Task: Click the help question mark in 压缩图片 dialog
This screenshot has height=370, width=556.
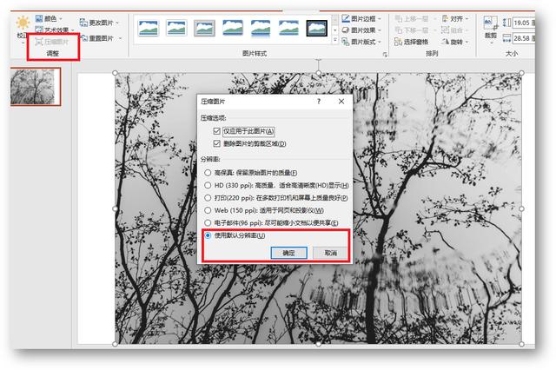Action: coord(319,102)
